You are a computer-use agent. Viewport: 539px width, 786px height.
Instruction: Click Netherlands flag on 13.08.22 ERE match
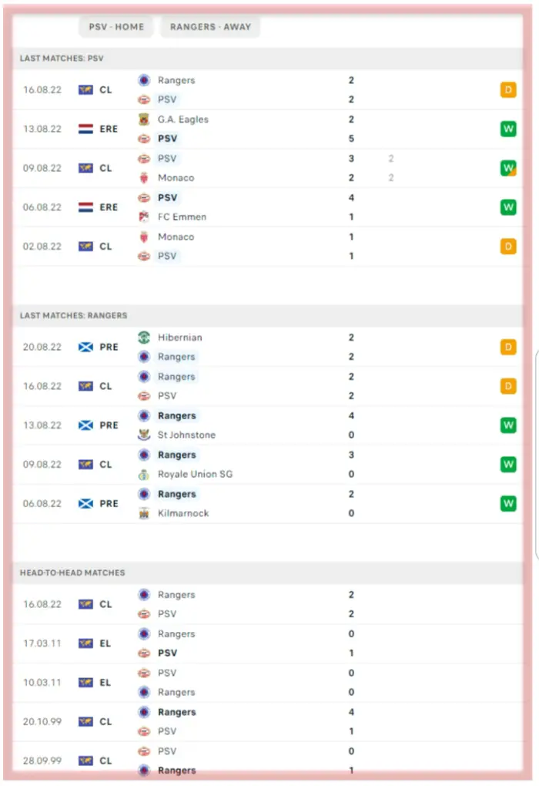85,129
